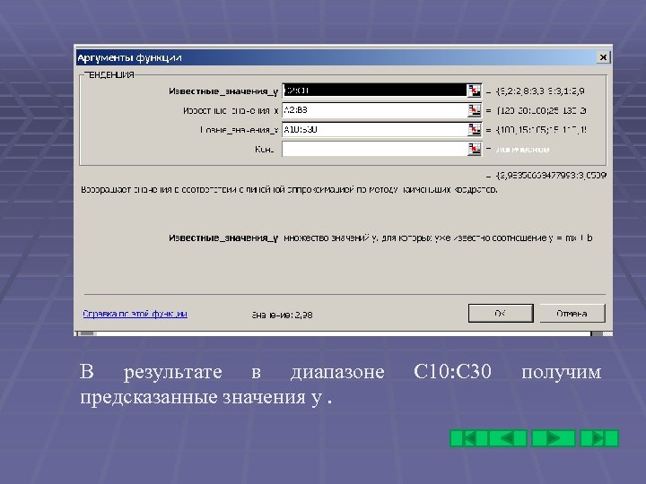
Task: Go to previous slide green arrow
Action: coord(508,438)
